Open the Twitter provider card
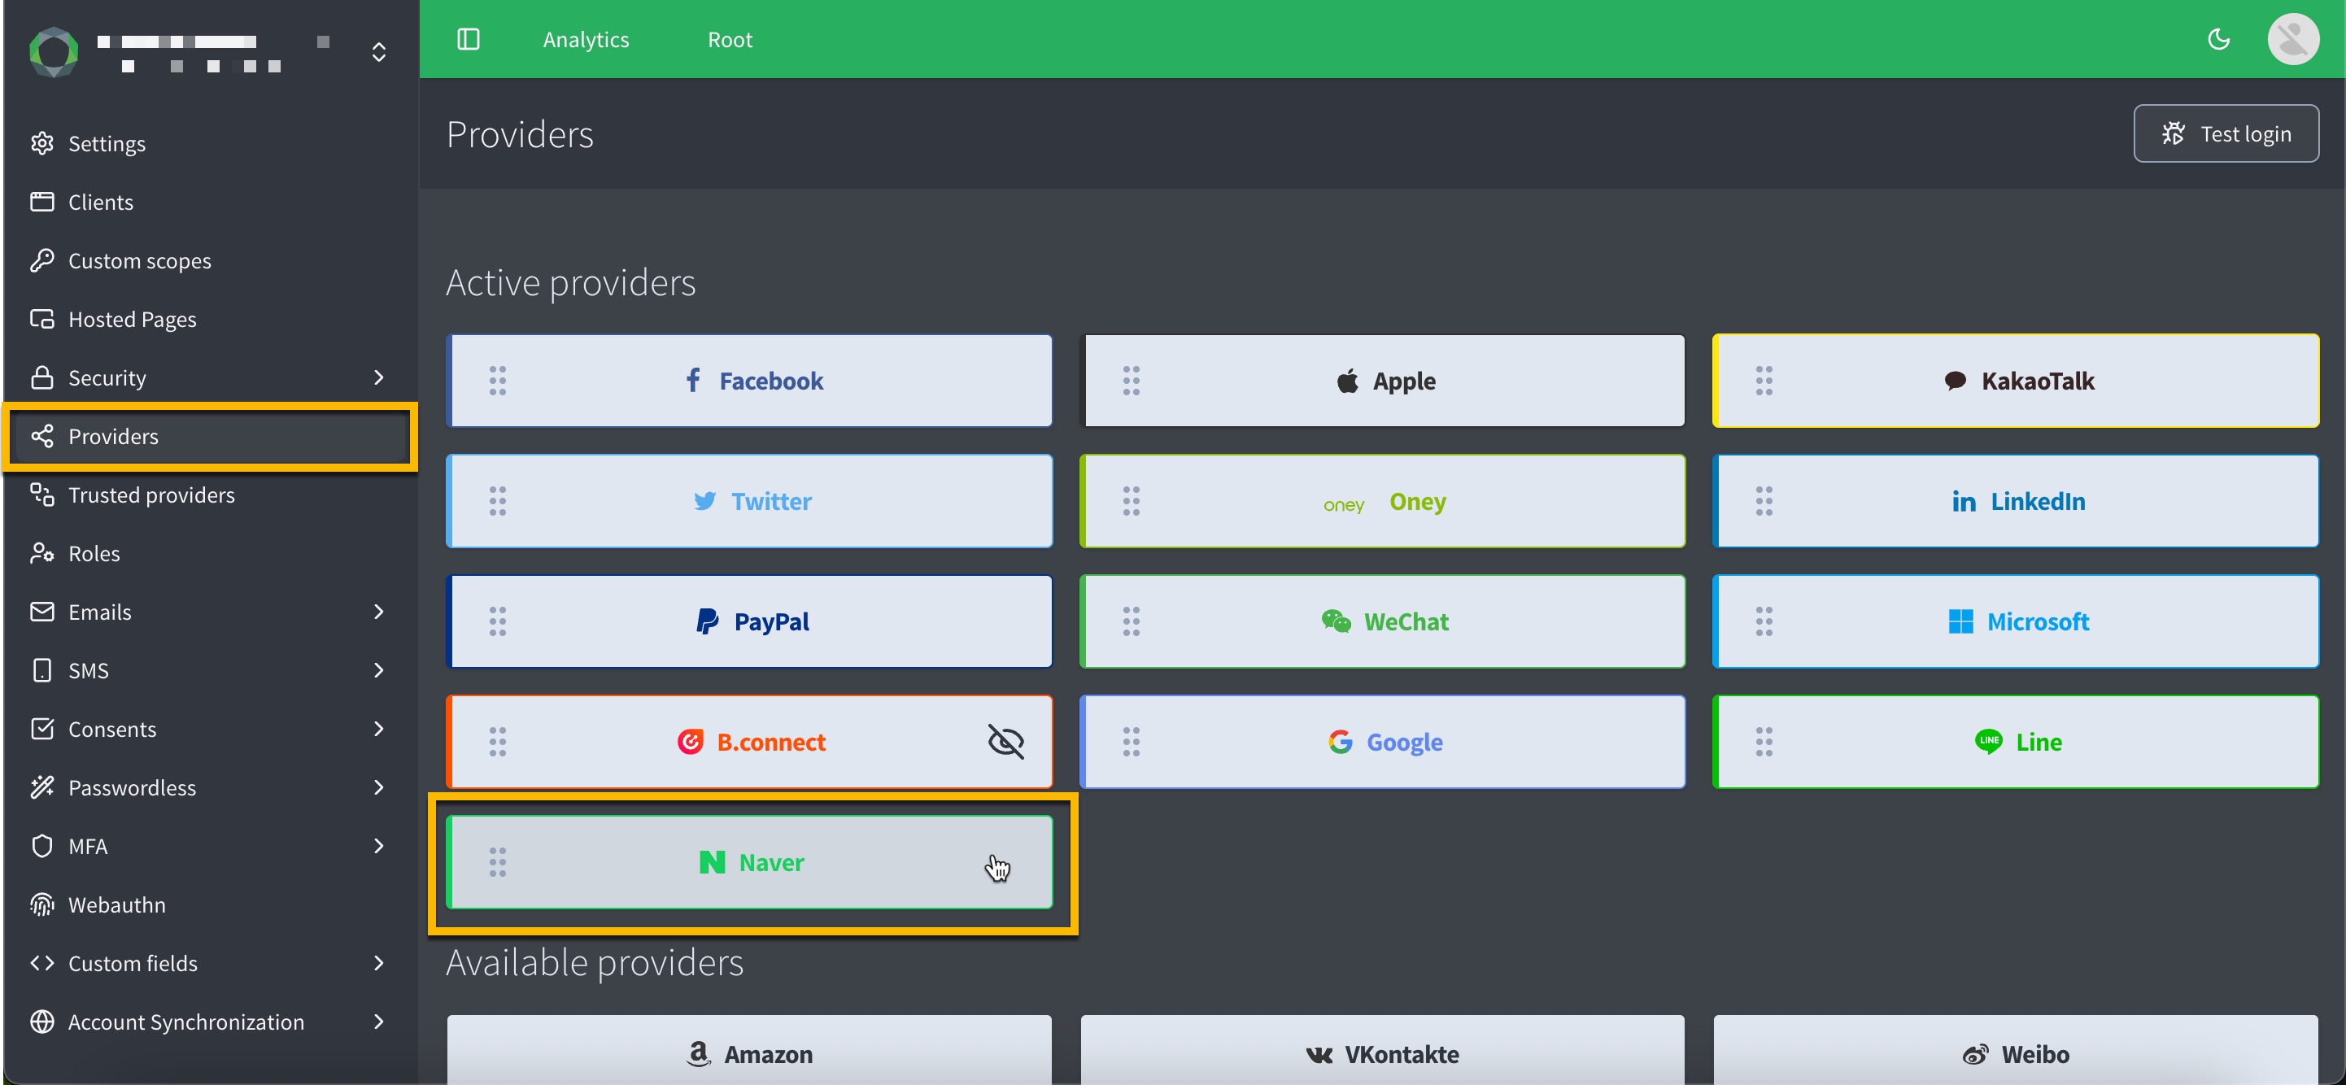Image resolution: width=2346 pixels, height=1085 pixels. tap(749, 501)
